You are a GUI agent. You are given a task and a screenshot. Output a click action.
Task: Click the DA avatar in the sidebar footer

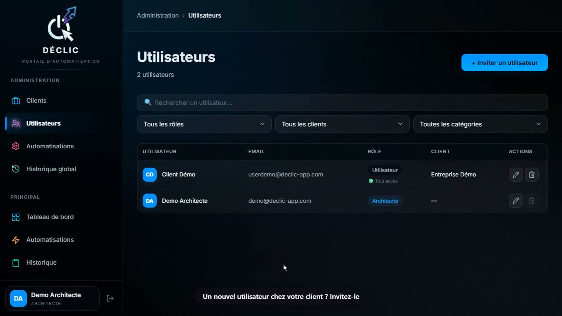[x=18, y=298]
